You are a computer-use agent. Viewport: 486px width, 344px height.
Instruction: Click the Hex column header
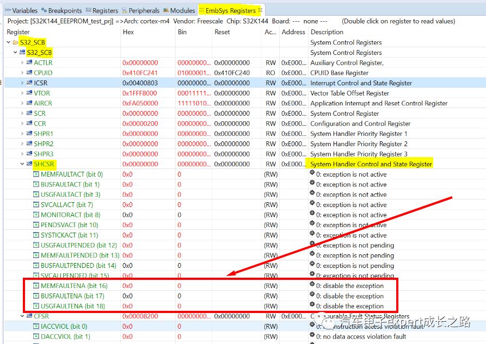[128, 32]
